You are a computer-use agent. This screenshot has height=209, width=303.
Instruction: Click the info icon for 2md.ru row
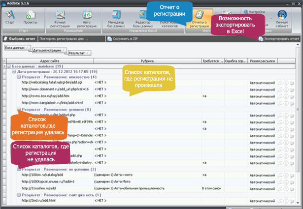click(x=286, y=201)
